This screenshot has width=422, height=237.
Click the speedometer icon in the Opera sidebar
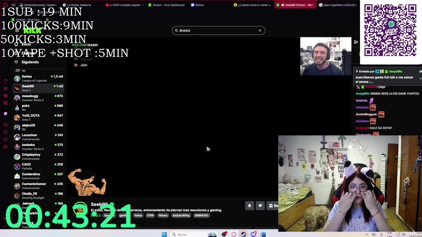click(x=5, y=81)
